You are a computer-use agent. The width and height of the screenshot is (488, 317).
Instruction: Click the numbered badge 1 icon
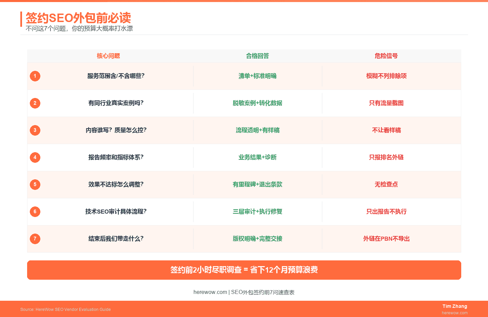click(x=35, y=76)
